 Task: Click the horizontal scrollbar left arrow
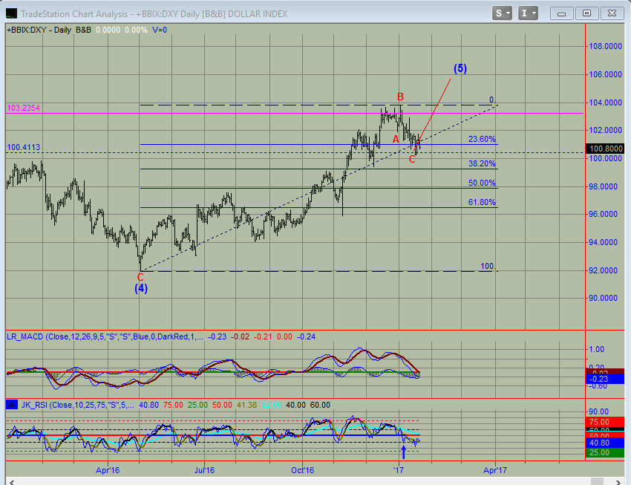click(12, 482)
